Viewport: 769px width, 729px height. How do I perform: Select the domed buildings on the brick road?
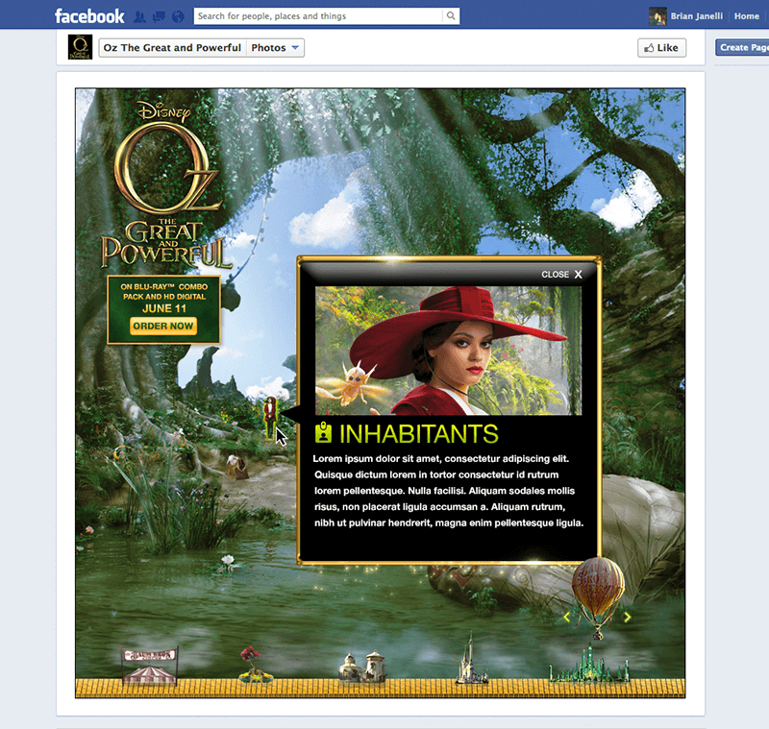coord(362,667)
